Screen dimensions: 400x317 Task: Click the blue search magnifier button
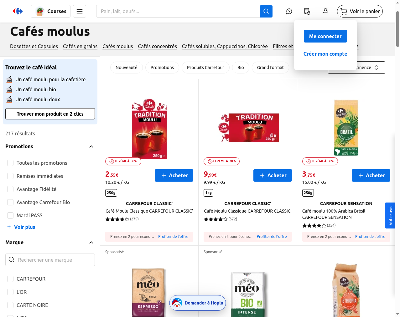(266, 11)
